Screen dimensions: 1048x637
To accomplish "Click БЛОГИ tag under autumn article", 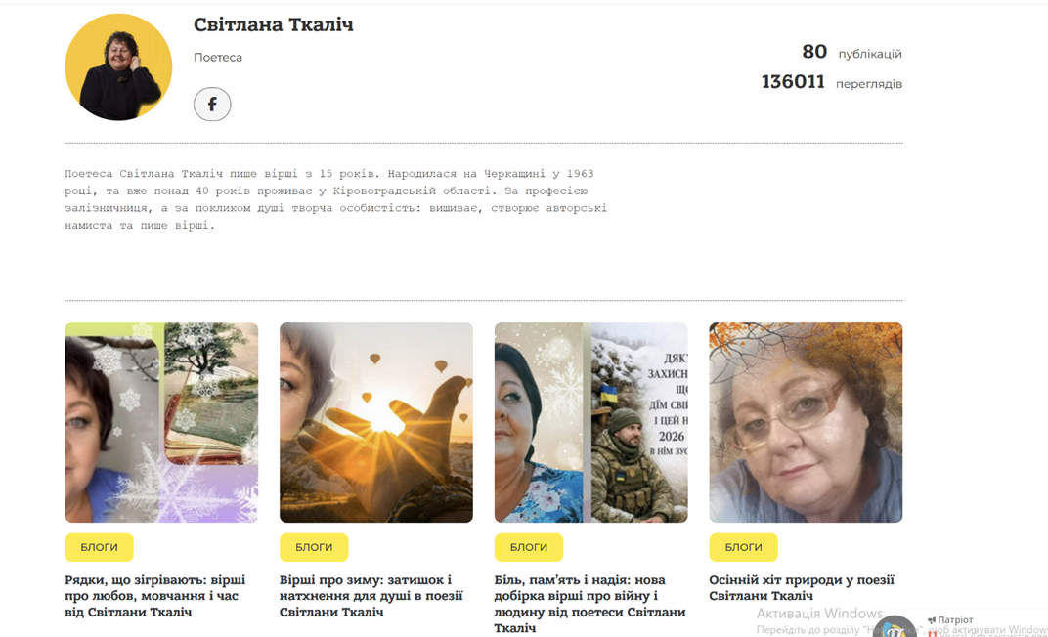I will pos(743,547).
